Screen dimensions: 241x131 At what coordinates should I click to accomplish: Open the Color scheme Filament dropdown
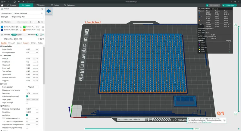tap(221, 9)
